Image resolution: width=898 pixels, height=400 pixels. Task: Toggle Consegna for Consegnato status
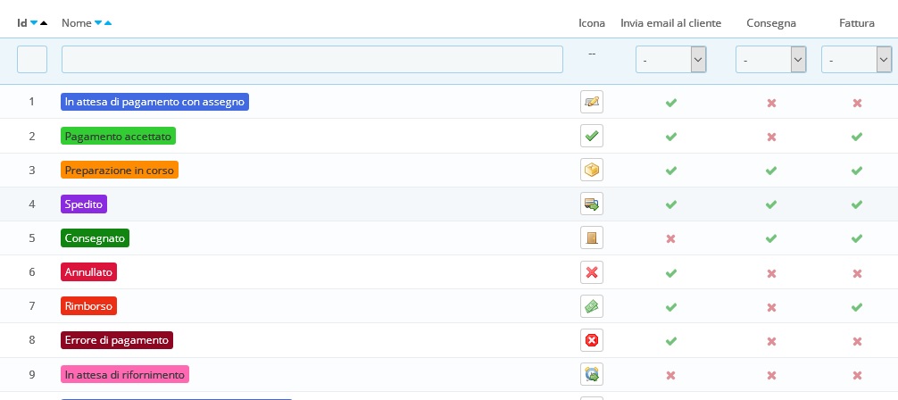point(771,237)
